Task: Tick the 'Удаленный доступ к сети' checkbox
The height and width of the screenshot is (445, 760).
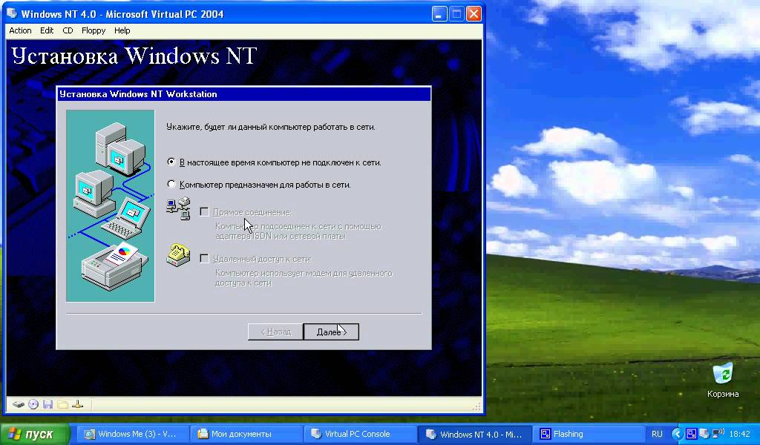Action: coord(205,259)
